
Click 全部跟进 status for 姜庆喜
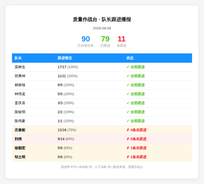[x=135, y=103]
